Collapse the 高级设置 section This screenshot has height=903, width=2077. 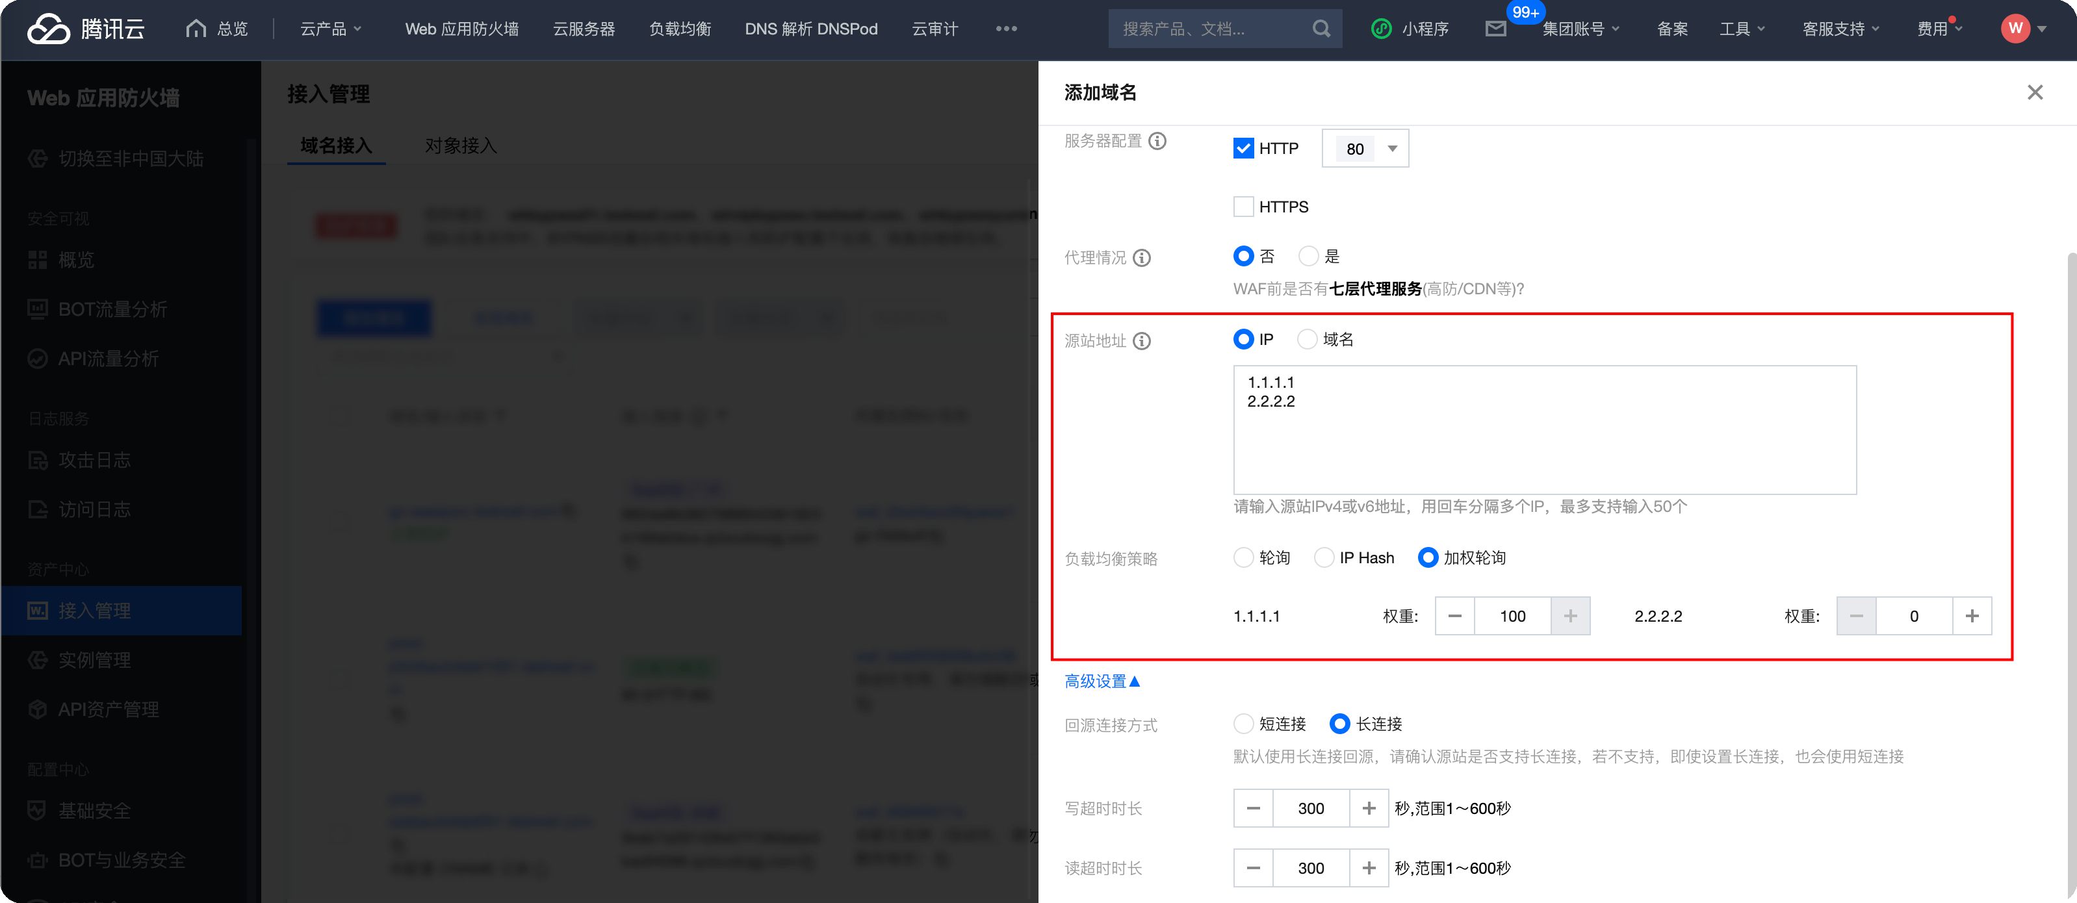pyautogui.click(x=1102, y=681)
